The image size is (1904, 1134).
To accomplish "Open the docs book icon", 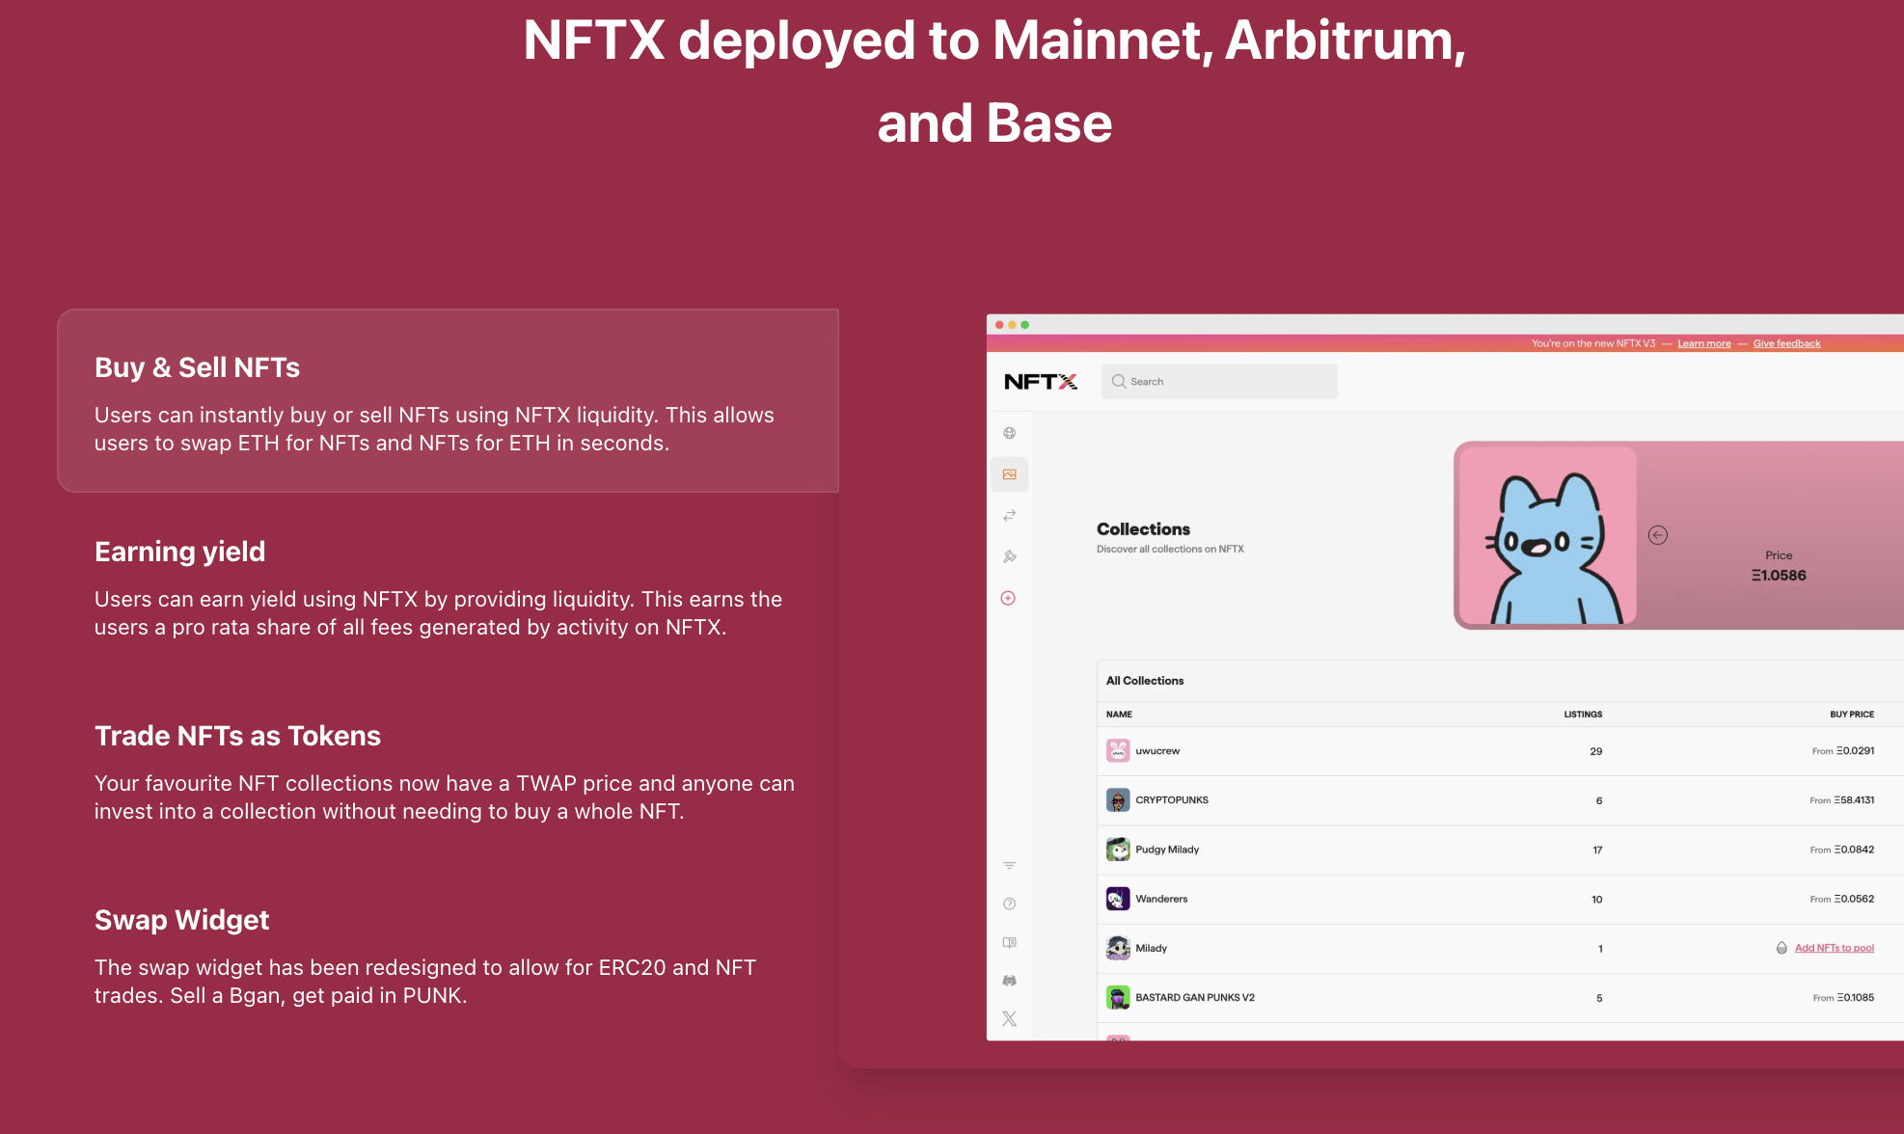I will click(x=1009, y=942).
